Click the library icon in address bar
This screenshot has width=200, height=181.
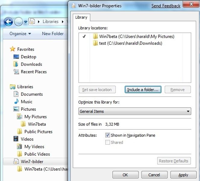click(x=32, y=21)
